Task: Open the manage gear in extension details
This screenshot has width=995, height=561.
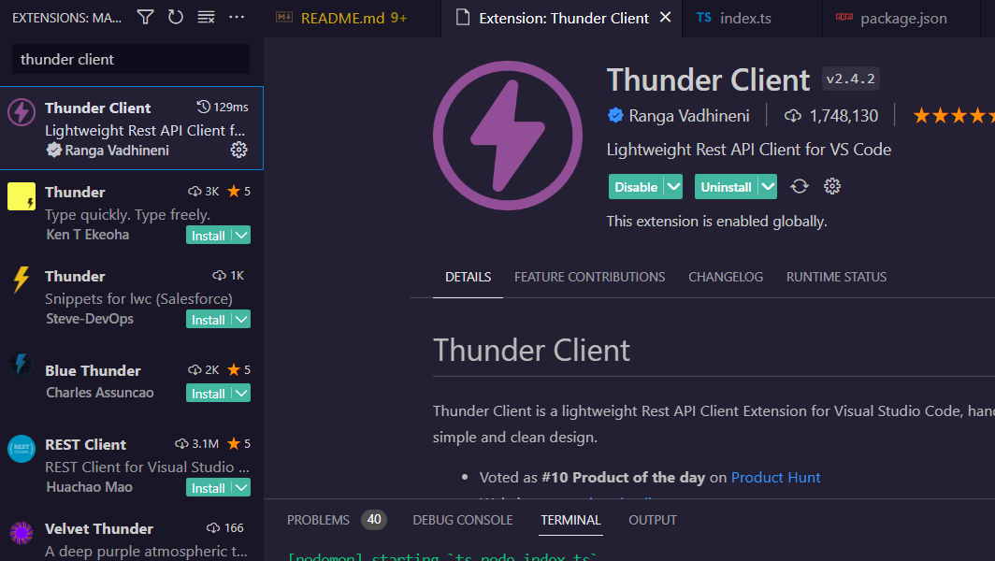Action: pos(832,186)
